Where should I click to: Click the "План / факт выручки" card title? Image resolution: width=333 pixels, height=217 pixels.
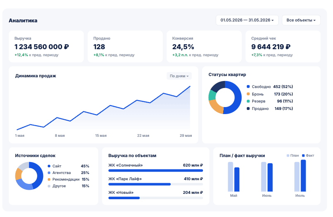point(242,155)
